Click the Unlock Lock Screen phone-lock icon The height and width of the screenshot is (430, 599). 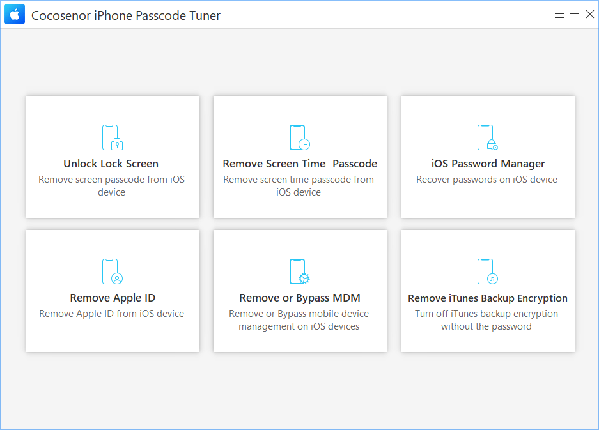(113, 137)
